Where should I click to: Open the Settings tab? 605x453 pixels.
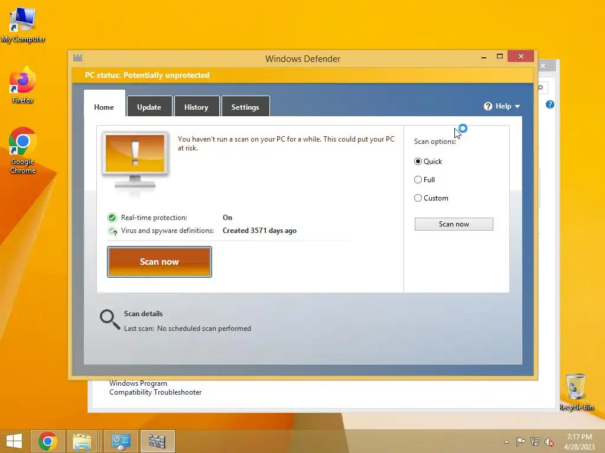tap(245, 107)
